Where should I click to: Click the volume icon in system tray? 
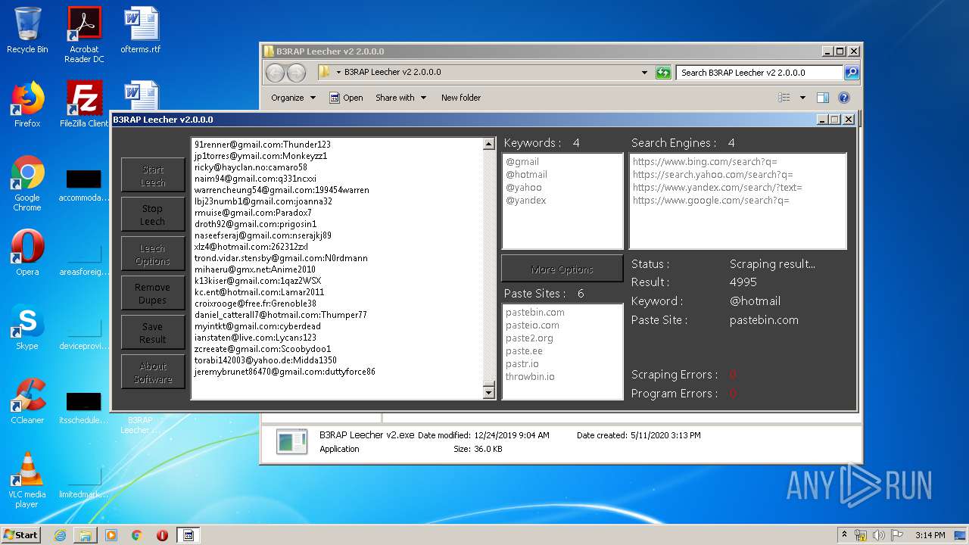coord(879,535)
